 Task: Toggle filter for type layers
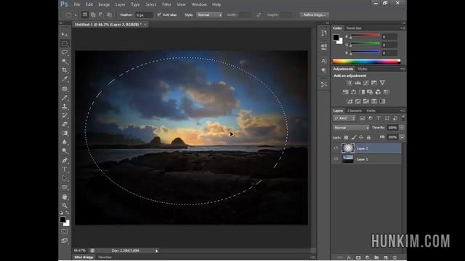pos(379,118)
